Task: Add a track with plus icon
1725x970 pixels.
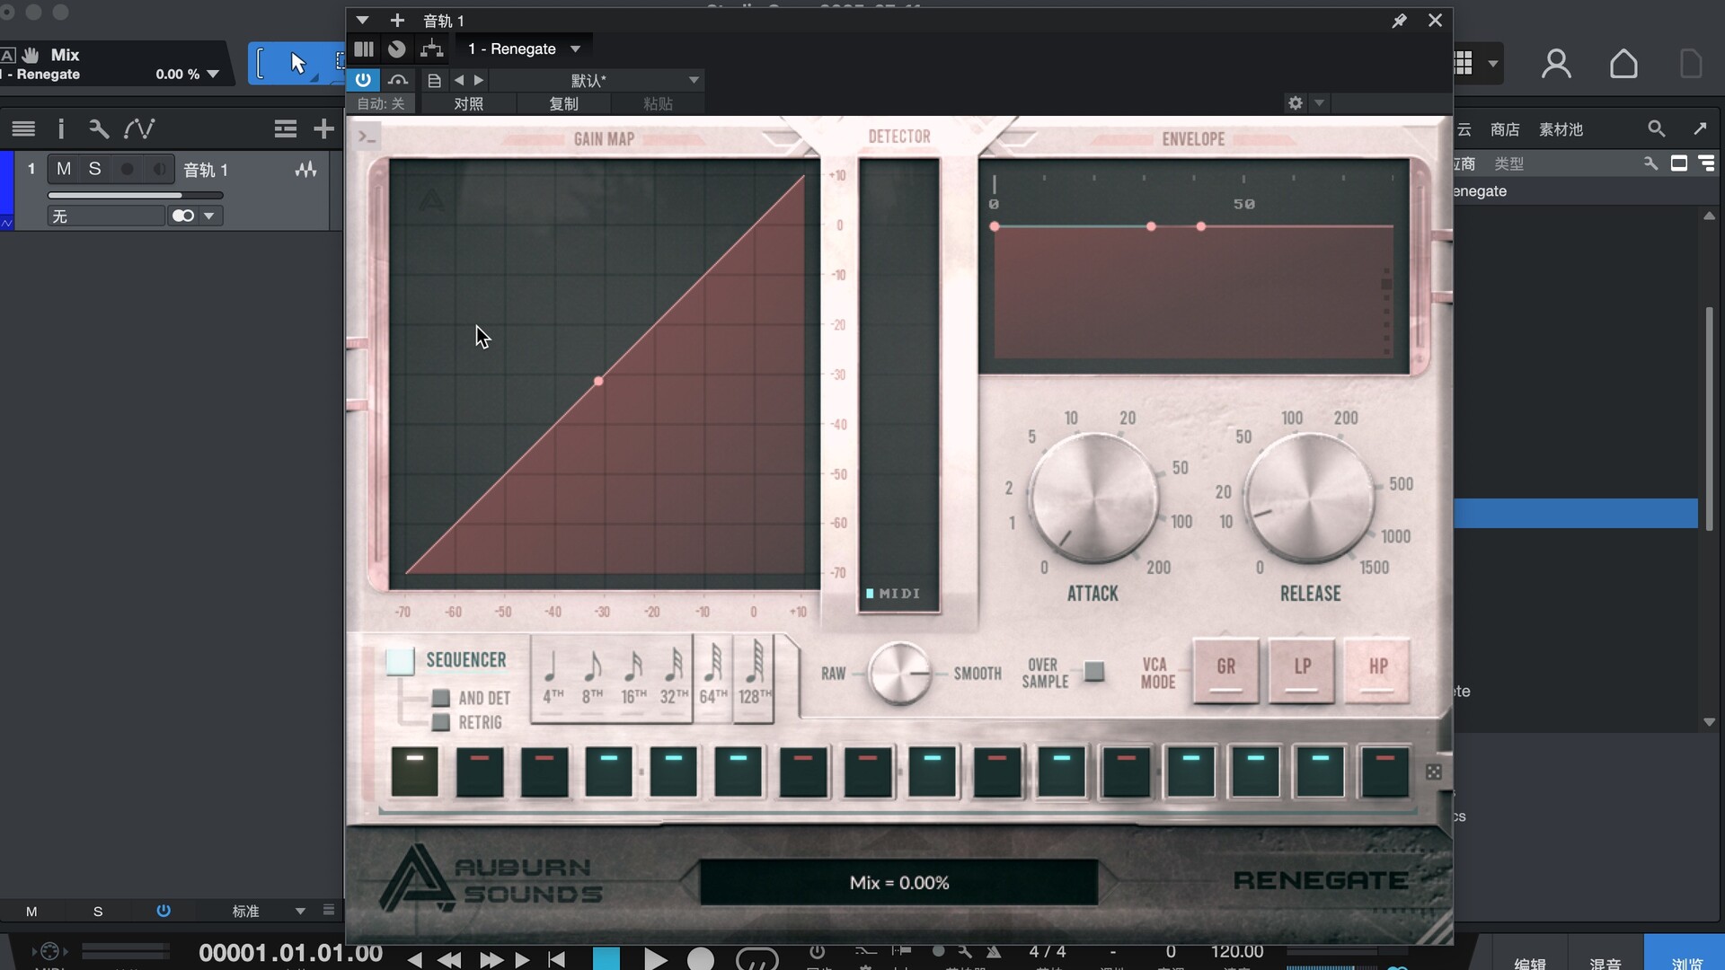Action: [x=323, y=129]
